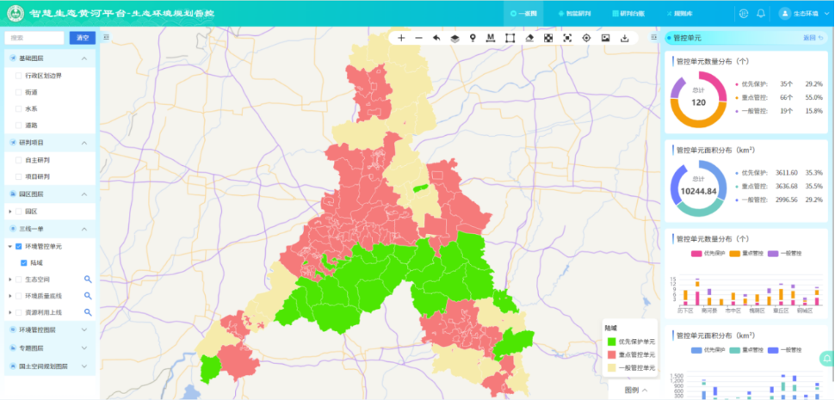Click the search input field
The image size is (835, 400).
[x=34, y=38]
